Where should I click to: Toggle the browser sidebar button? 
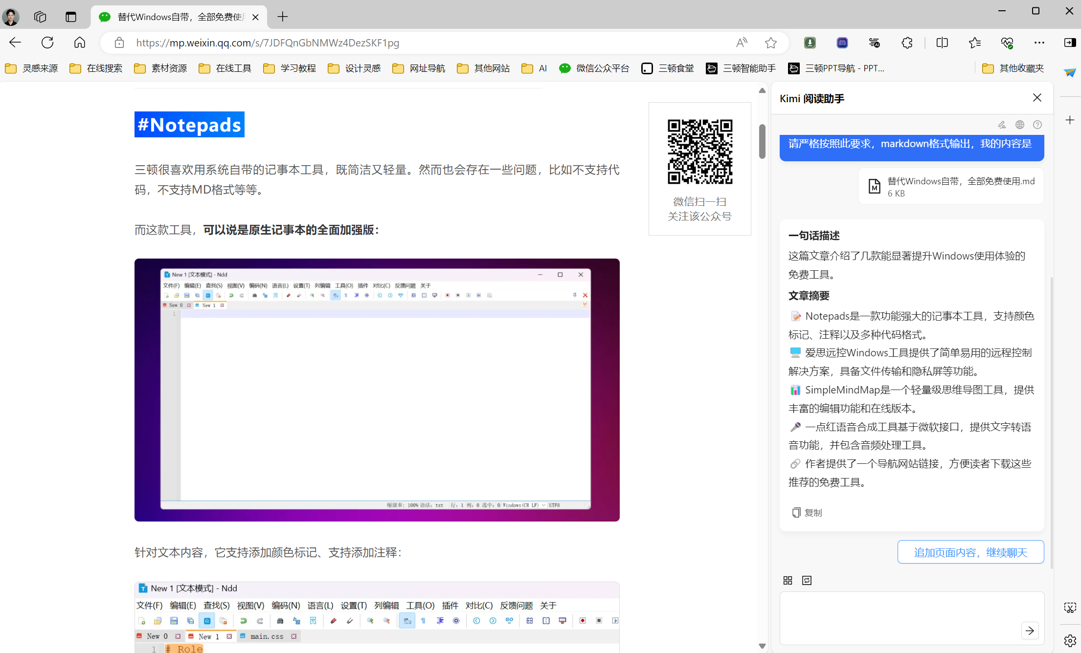1070,43
